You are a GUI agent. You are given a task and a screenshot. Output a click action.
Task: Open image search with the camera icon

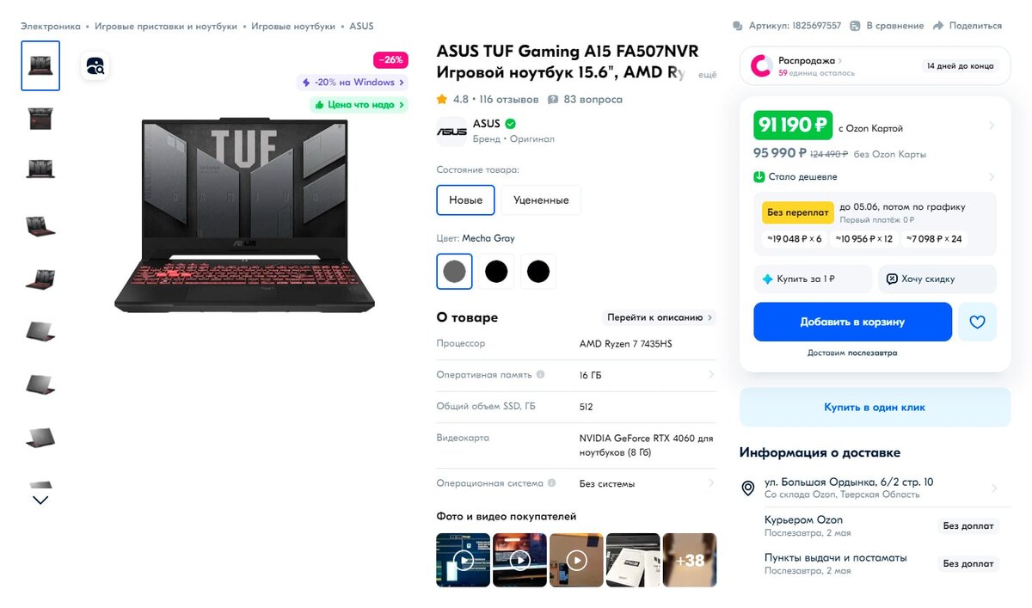(95, 66)
